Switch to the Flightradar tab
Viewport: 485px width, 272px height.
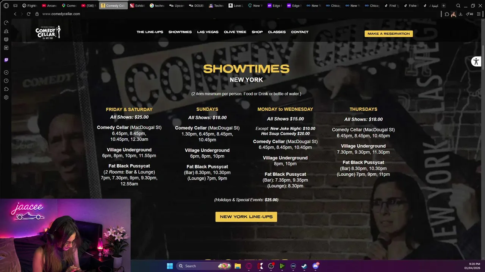(x=30, y=6)
